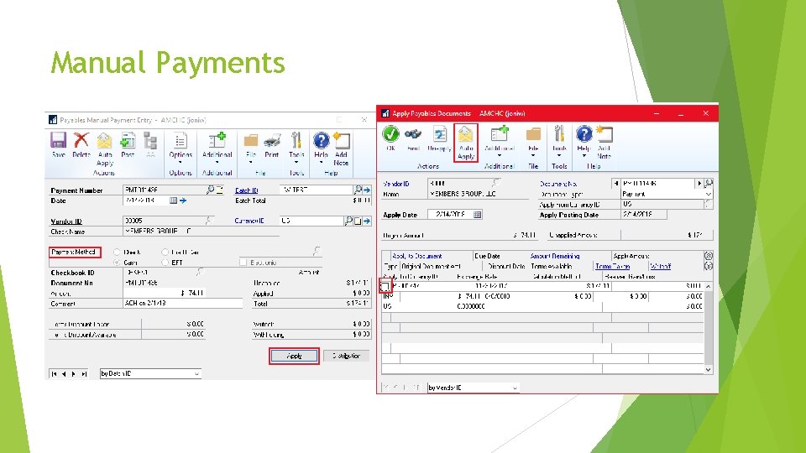
Task: Click the Comment field with ACH text
Action: coord(182,304)
